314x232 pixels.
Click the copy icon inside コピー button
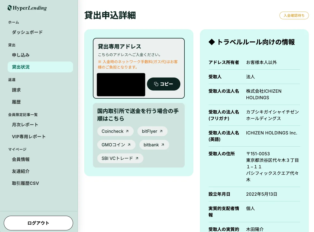pos(156,84)
